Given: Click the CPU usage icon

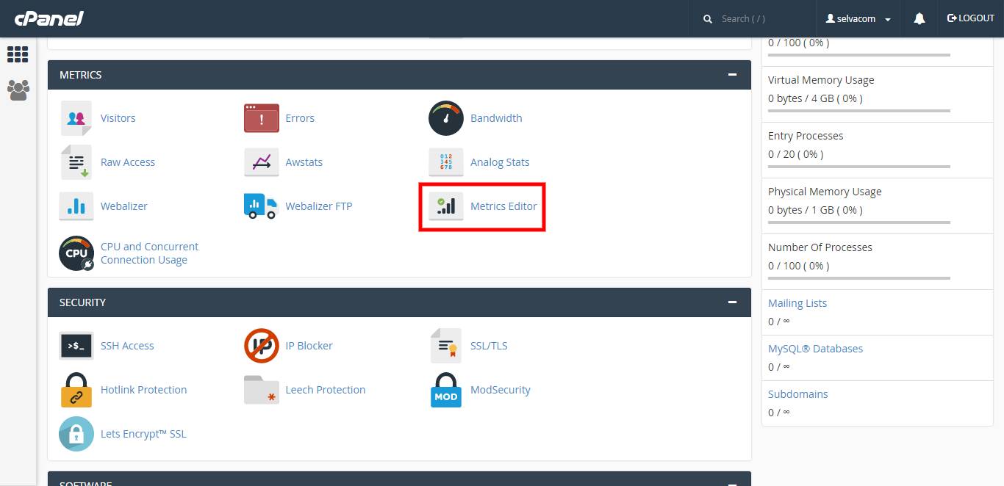Looking at the screenshot, I should pos(76,253).
